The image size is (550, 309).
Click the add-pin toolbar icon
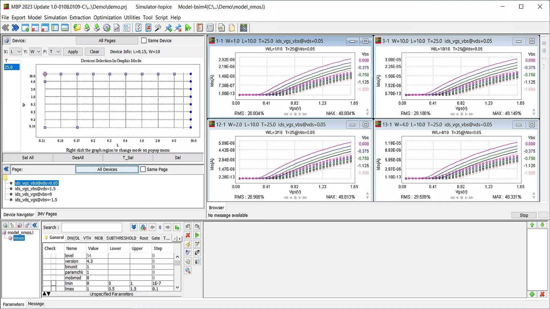click(168, 27)
